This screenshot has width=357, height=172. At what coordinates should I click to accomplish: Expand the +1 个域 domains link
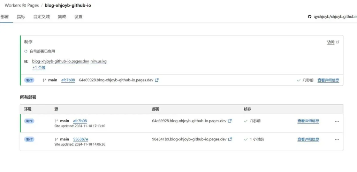39,67
